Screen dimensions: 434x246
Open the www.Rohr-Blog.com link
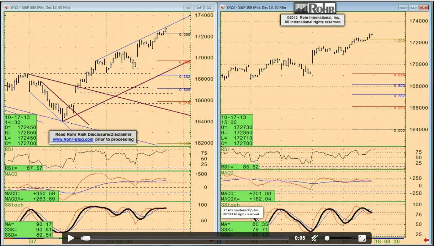73,140
